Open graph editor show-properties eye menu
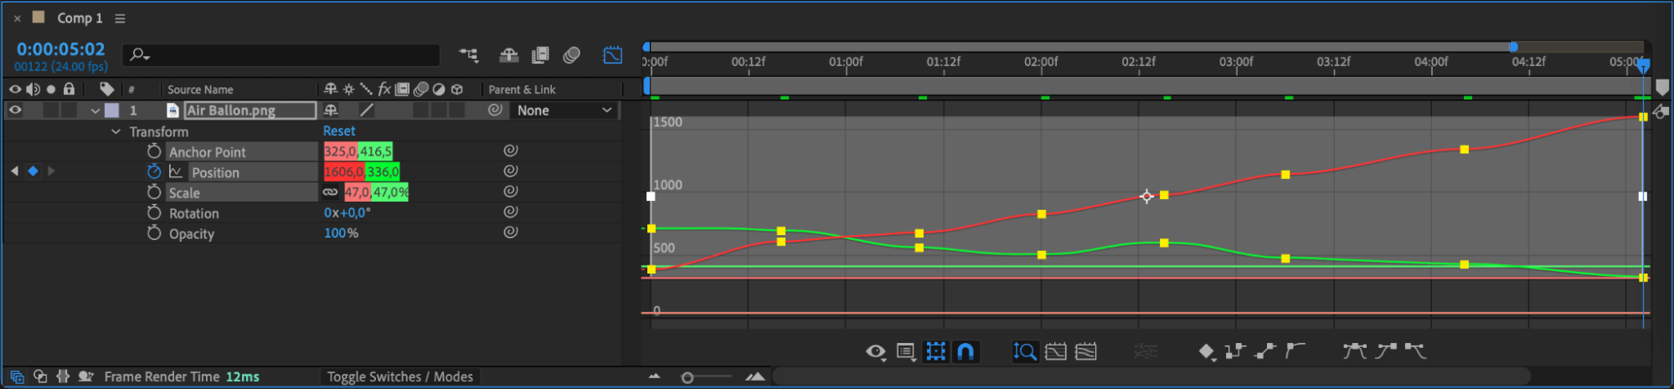Viewport: 1674px width, 389px height. [x=876, y=352]
